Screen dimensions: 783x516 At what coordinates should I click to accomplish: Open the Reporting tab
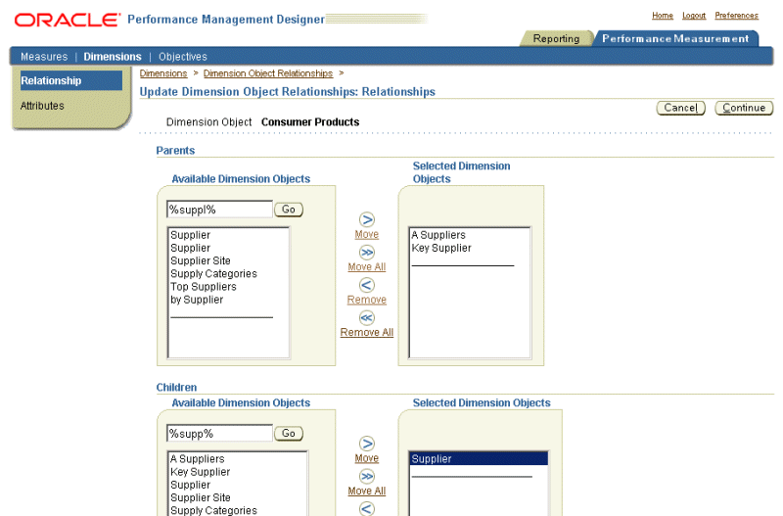pos(556,38)
